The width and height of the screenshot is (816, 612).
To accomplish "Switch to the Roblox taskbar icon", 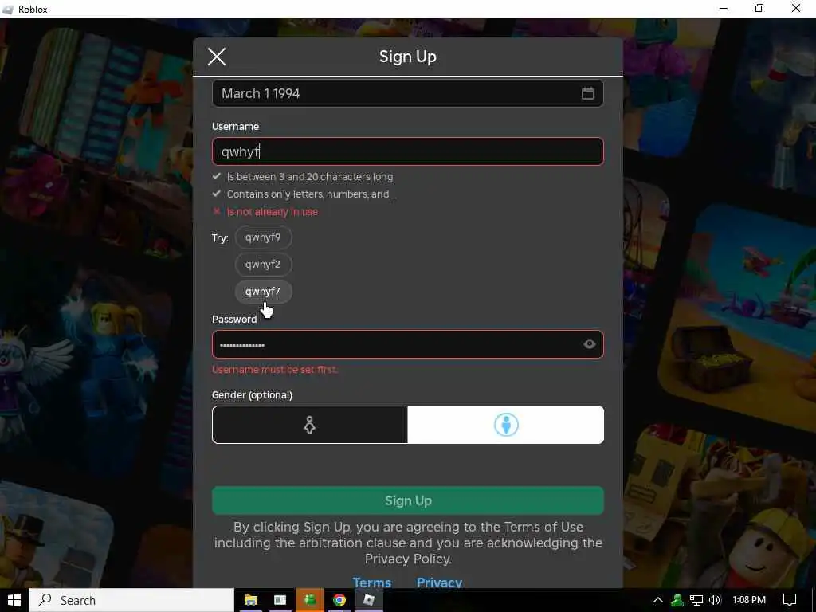I will pos(369,600).
